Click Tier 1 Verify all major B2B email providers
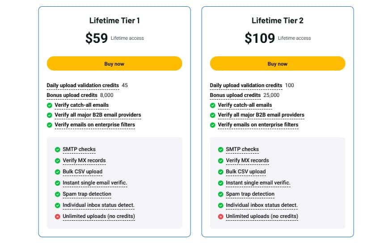Viewport: 388px width, 243px height. pyautogui.click(x=97, y=115)
